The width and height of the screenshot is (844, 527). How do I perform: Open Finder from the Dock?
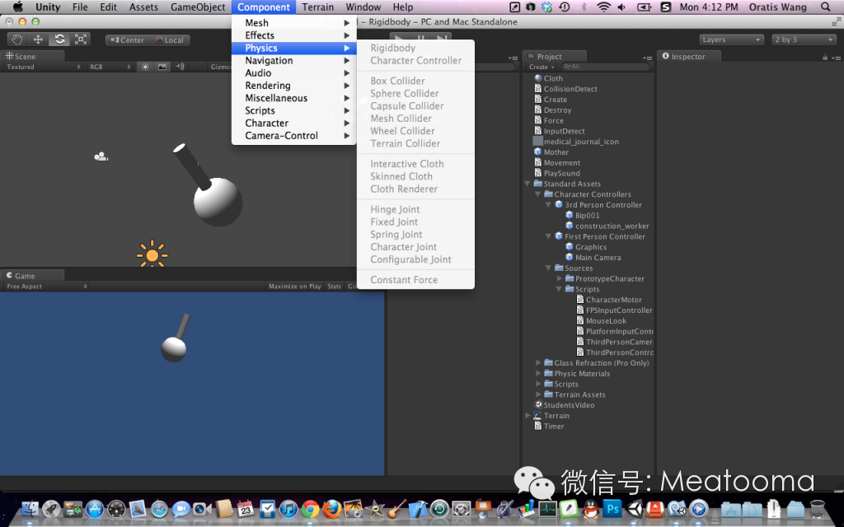pos(30,508)
